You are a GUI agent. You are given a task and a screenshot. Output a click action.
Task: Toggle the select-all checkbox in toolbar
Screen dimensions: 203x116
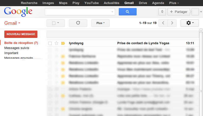(x=54, y=23)
